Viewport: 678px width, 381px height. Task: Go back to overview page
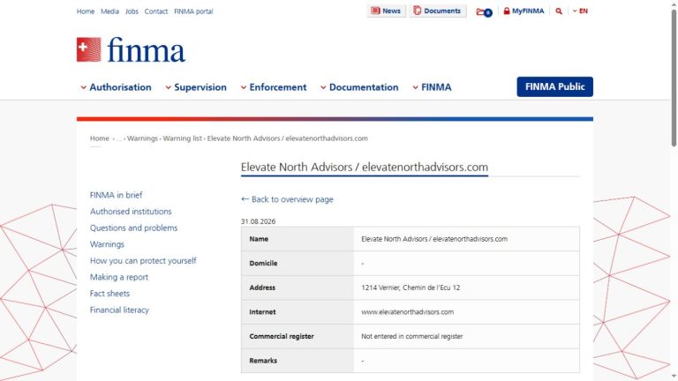coord(287,199)
